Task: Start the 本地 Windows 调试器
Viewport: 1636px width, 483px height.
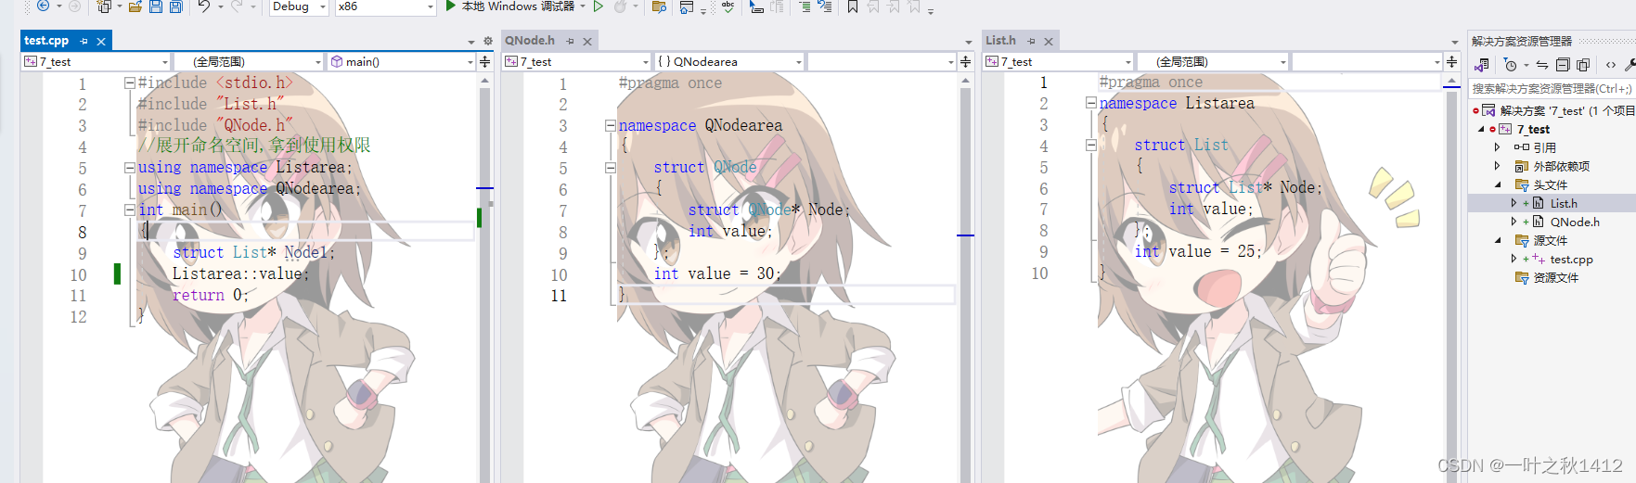Action: point(509,6)
